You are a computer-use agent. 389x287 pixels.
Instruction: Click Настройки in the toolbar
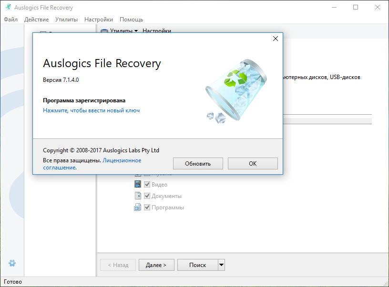(x=157, y=31)
